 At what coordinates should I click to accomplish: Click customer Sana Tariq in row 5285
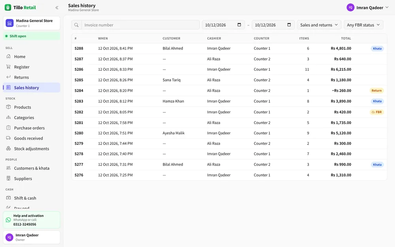click(171, 80)
